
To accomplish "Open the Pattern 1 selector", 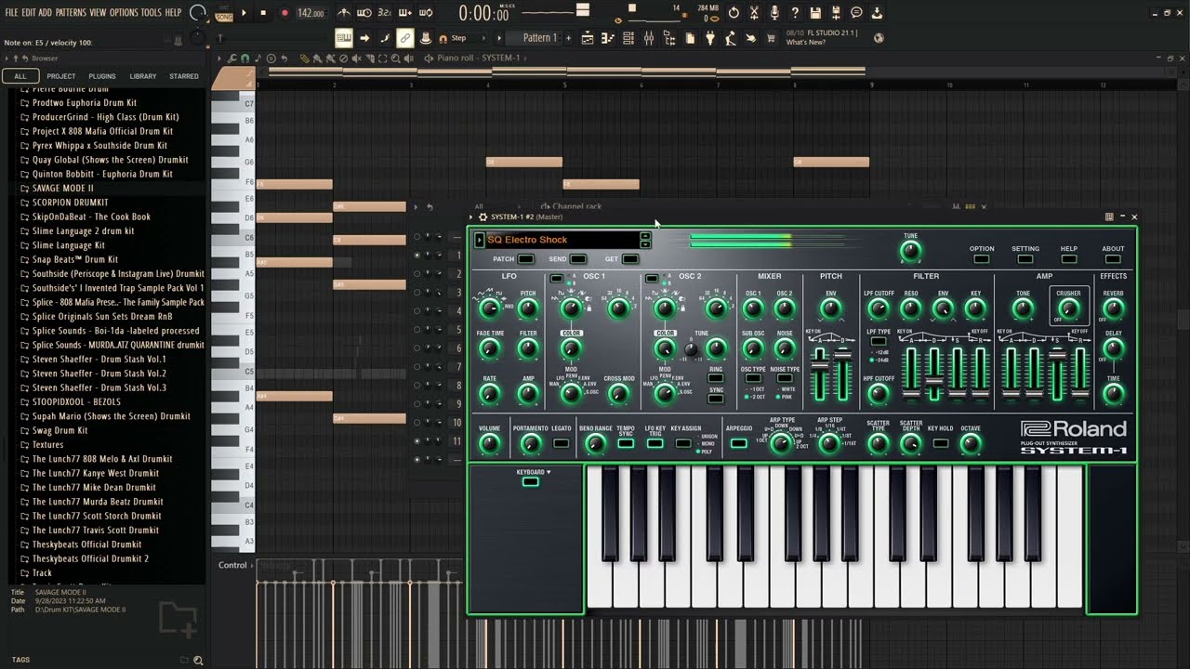I will pos(539,38).
